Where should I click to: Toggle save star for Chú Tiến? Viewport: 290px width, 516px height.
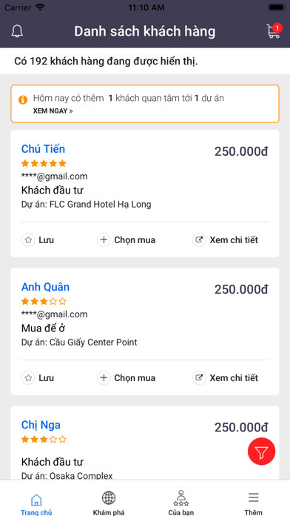coord(28,240)
